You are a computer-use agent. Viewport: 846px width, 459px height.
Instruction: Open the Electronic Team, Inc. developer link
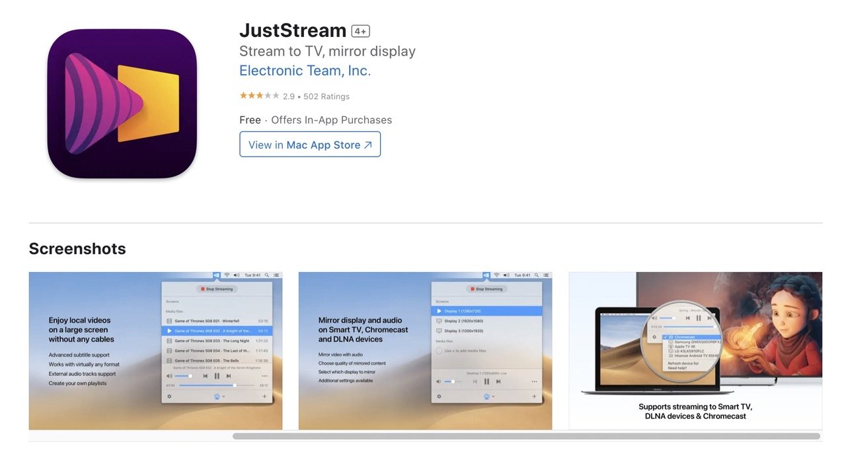(305, 71)
